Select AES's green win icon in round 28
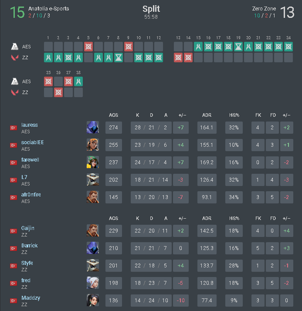This screenshot has height=311, width=302. tap(78, 81)
